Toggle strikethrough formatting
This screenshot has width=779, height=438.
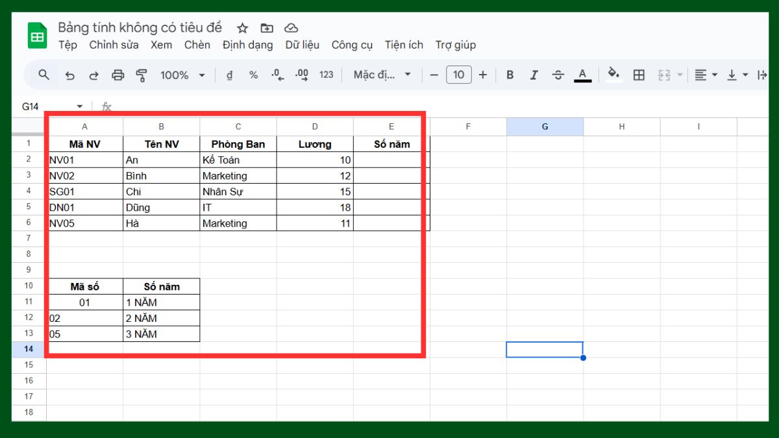click(x=558, y=75)
